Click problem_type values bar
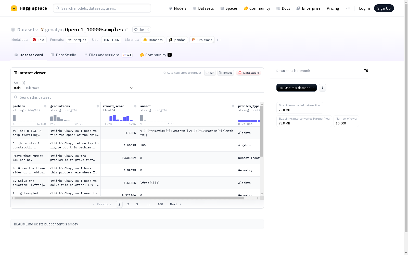Viewport: 408px width, 255px height. [249, 121]
